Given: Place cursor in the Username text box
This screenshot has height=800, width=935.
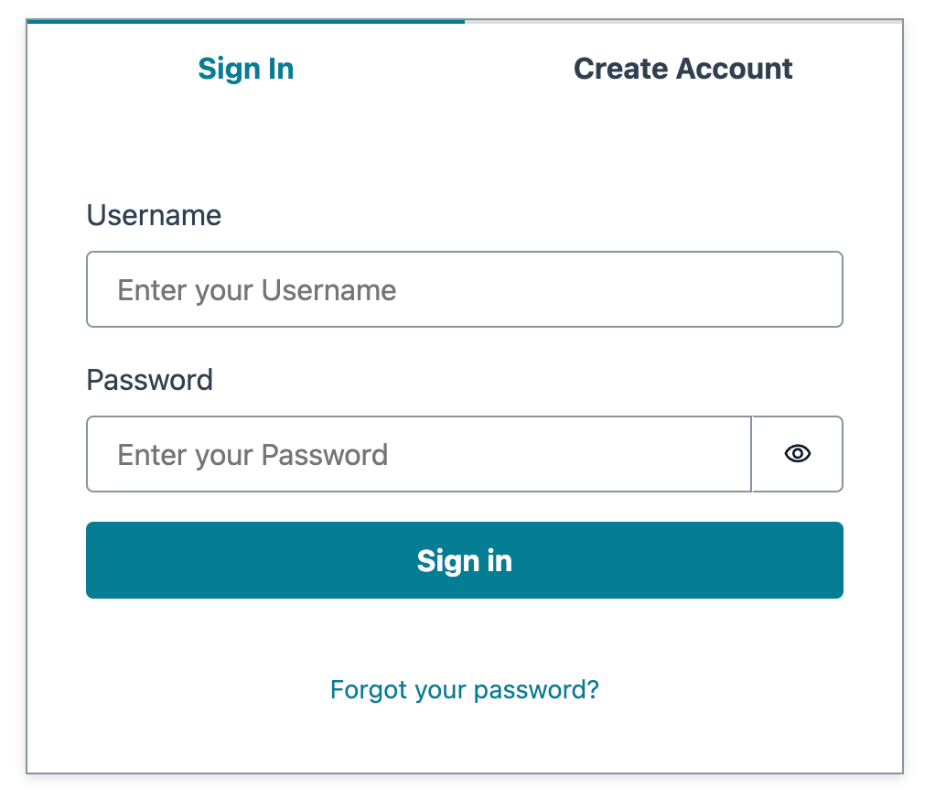Looking at the screenshot, I should click(x=465, y=289).
